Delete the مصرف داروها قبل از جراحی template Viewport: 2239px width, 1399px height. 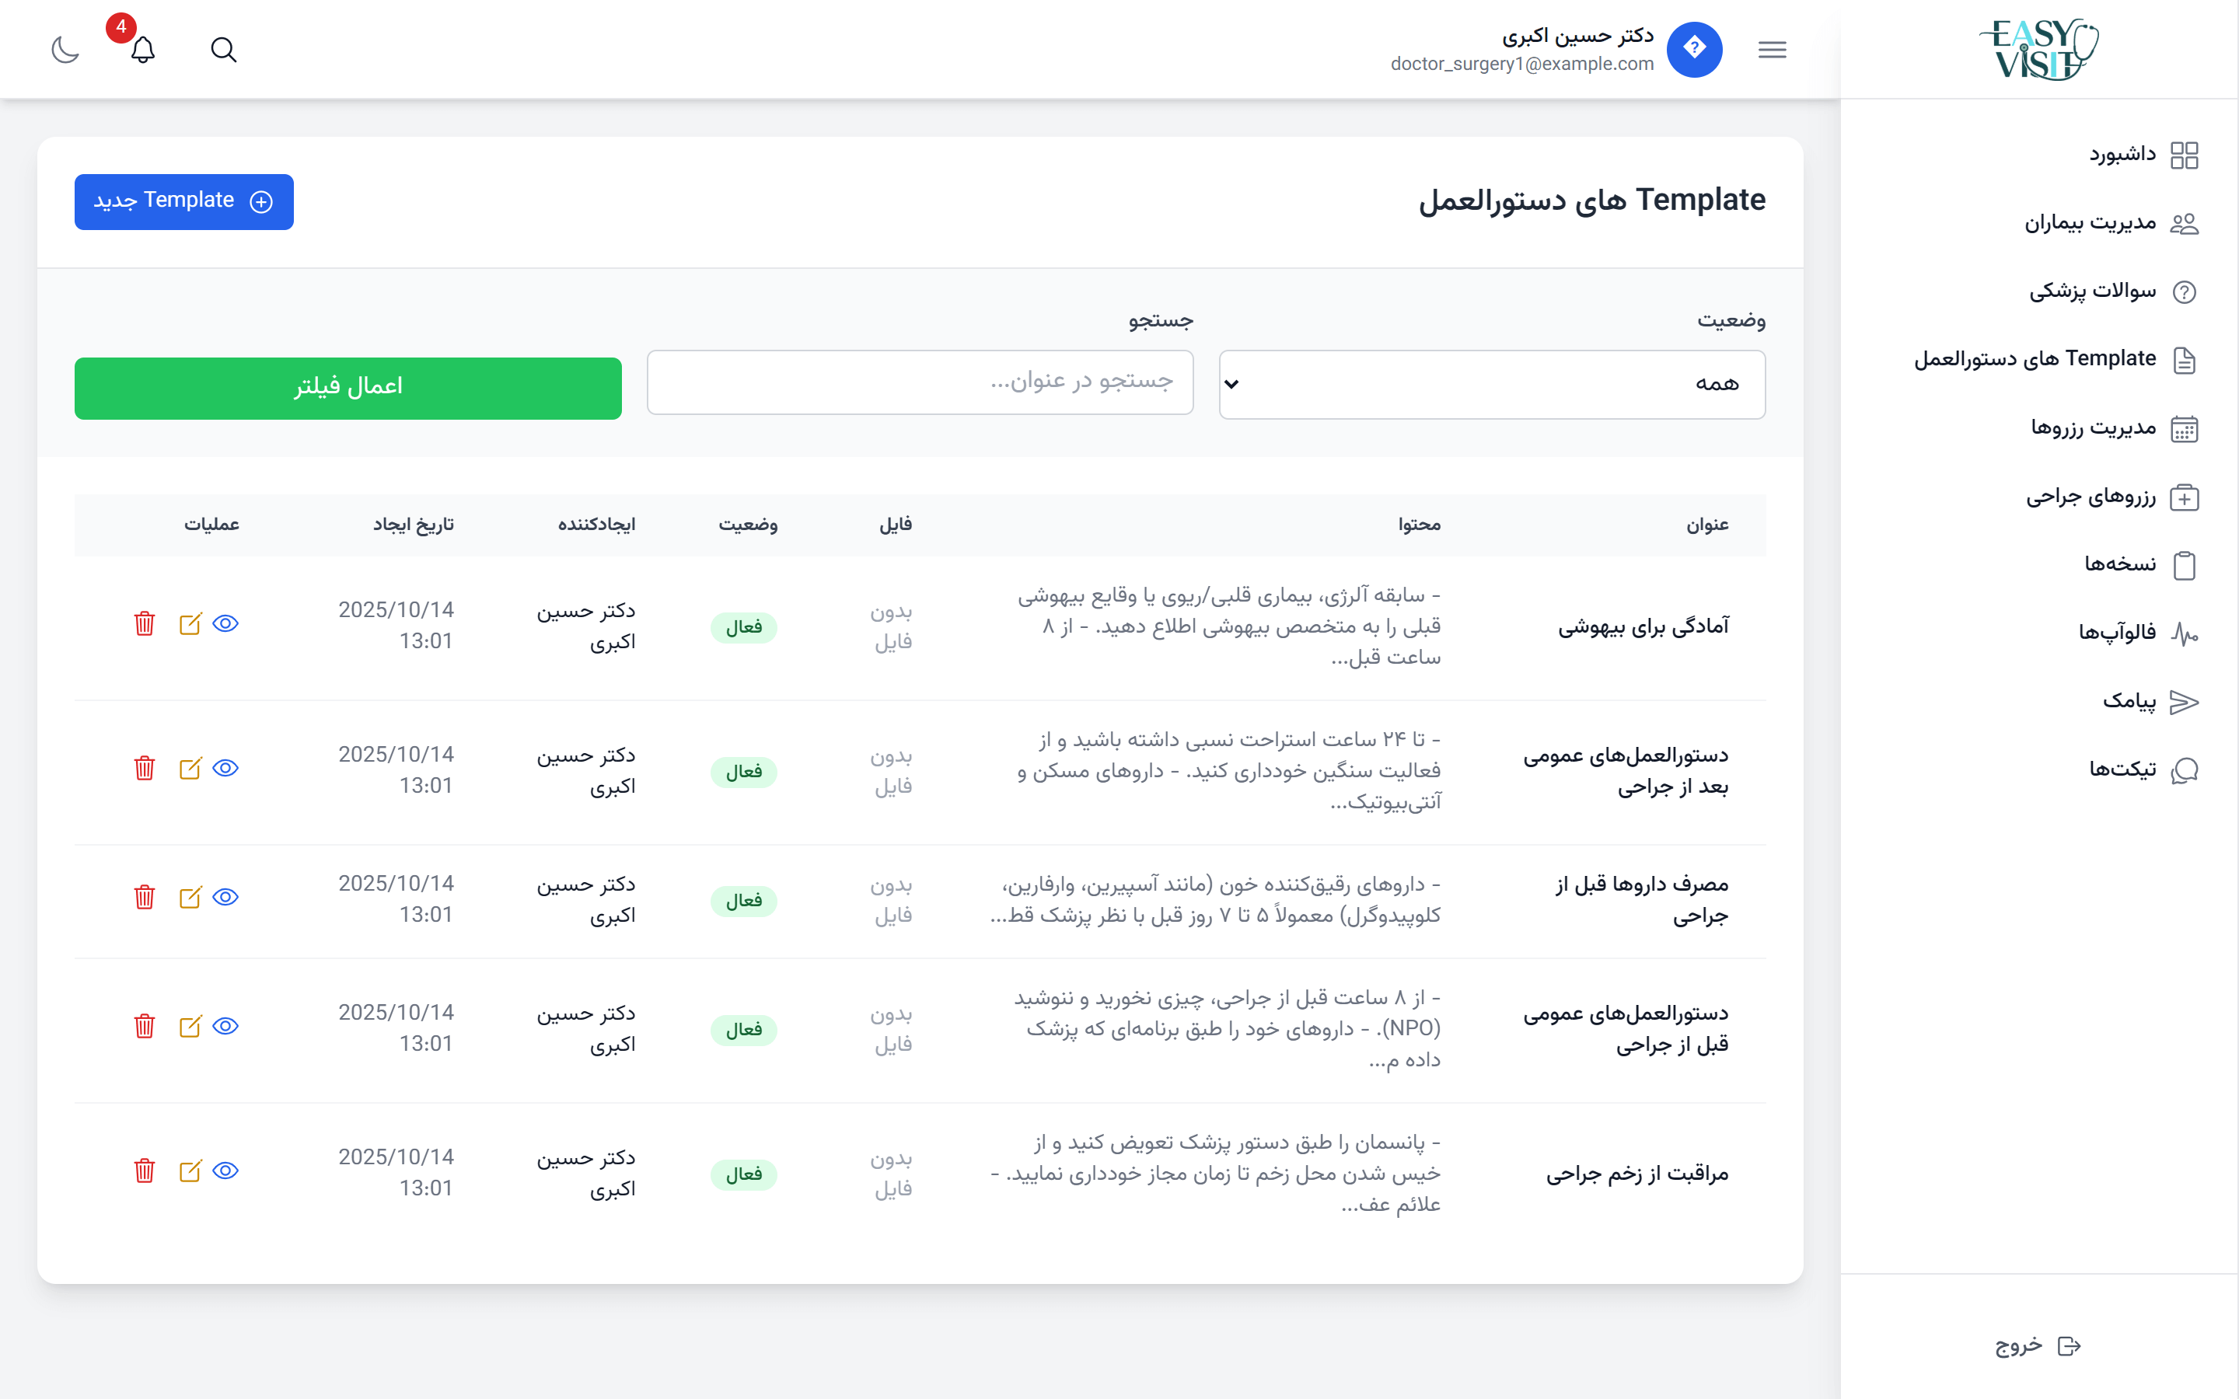[x=145, y=898]
